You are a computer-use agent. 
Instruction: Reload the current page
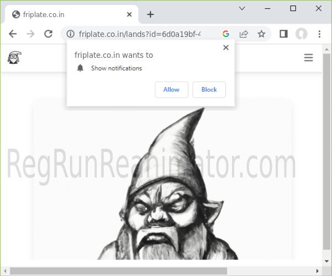coord(48,34)
